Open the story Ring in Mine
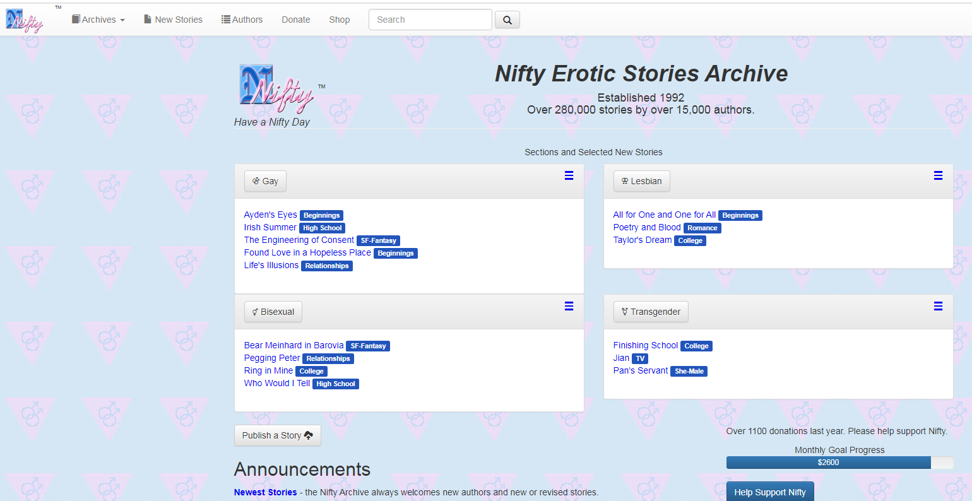 pyautogui.click(x=268, y=370)
